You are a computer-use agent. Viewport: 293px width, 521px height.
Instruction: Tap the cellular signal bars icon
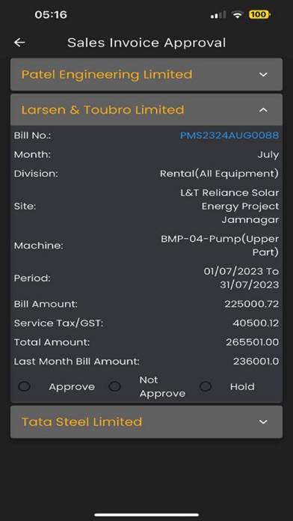[218, 15]
